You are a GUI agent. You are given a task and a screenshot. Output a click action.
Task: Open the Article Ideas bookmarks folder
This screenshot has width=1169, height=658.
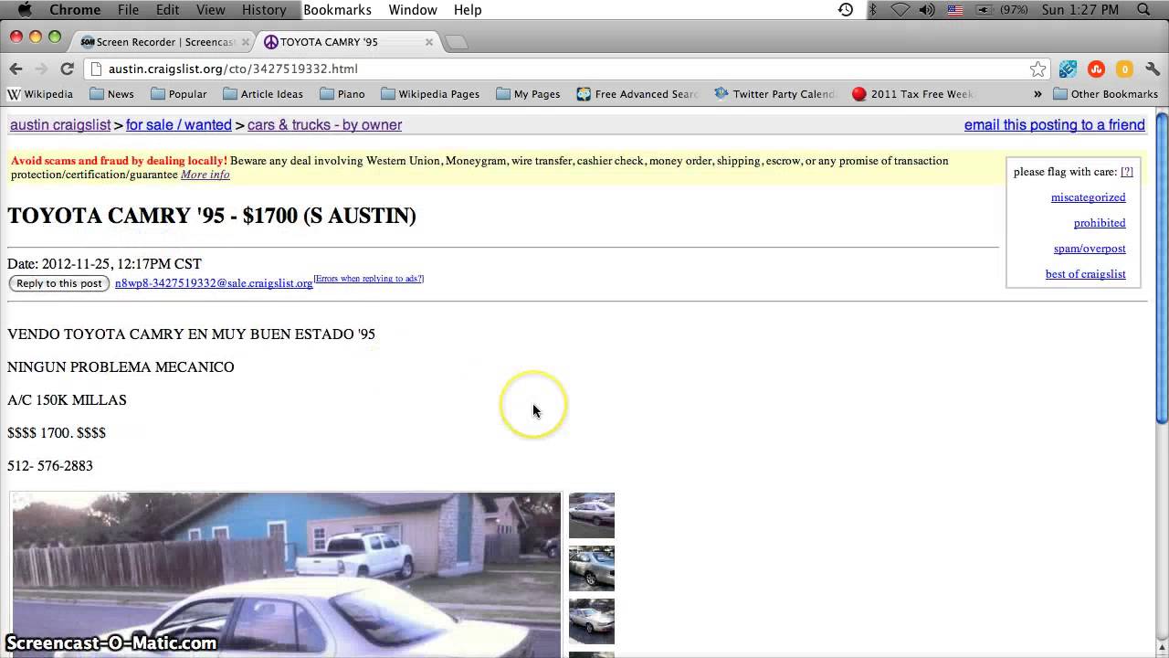263,94
